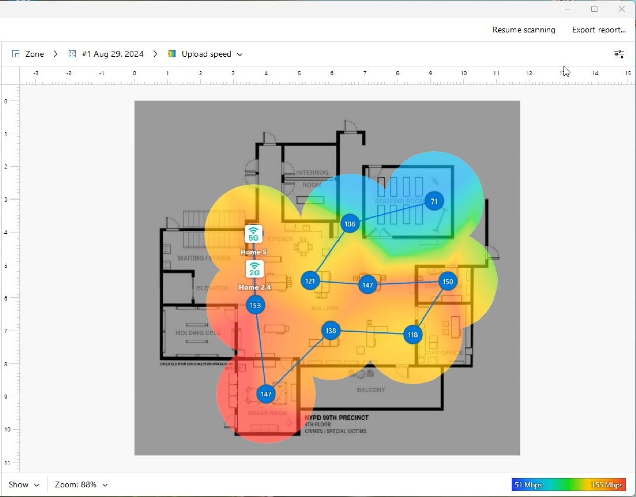Open the #1 Aug 29, 2024 snapshot breadcrumb
The width and height of the screenshot is (636, 497).
(x=112, y=54)
